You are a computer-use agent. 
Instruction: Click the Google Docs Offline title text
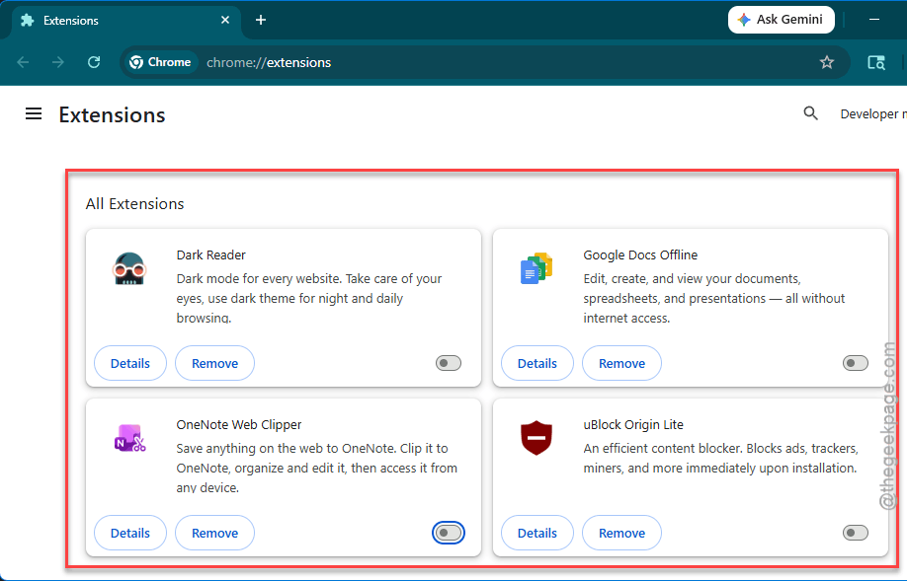point(640,254)
